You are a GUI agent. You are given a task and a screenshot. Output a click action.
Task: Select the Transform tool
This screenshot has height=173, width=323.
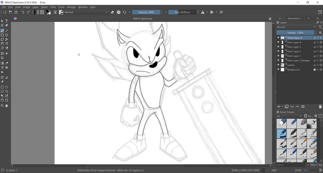(2, 53)
